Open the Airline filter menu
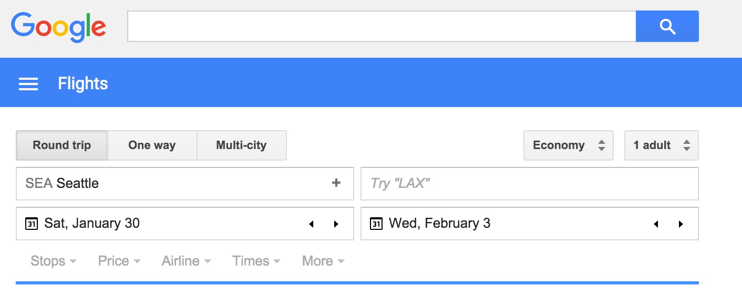Screen dimensions: 742x296 (x=187, y=261)
